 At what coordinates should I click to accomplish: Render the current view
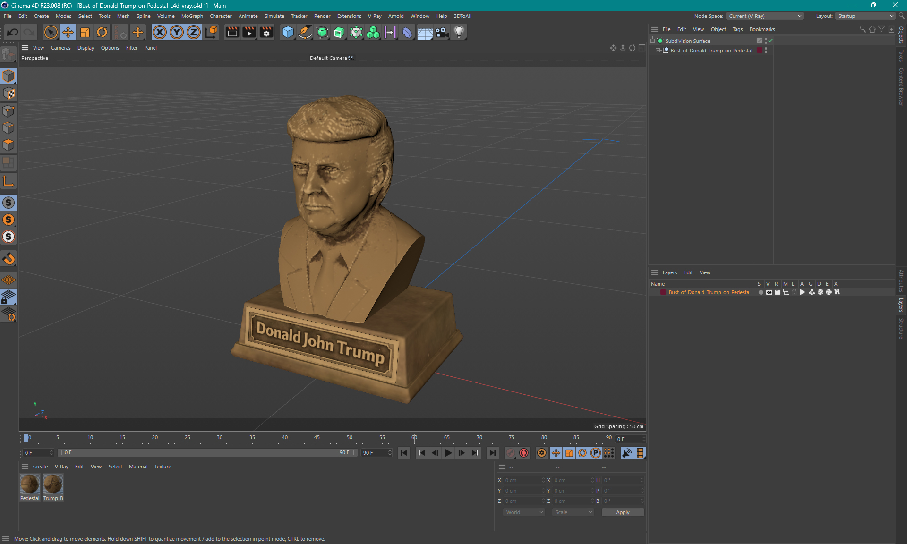(x=232, y=32)
